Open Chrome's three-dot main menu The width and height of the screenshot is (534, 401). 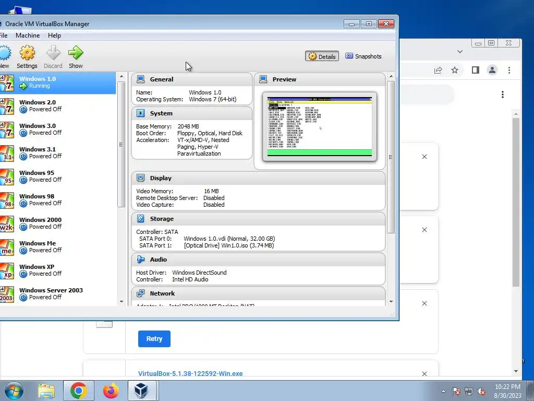coord(509,70)
